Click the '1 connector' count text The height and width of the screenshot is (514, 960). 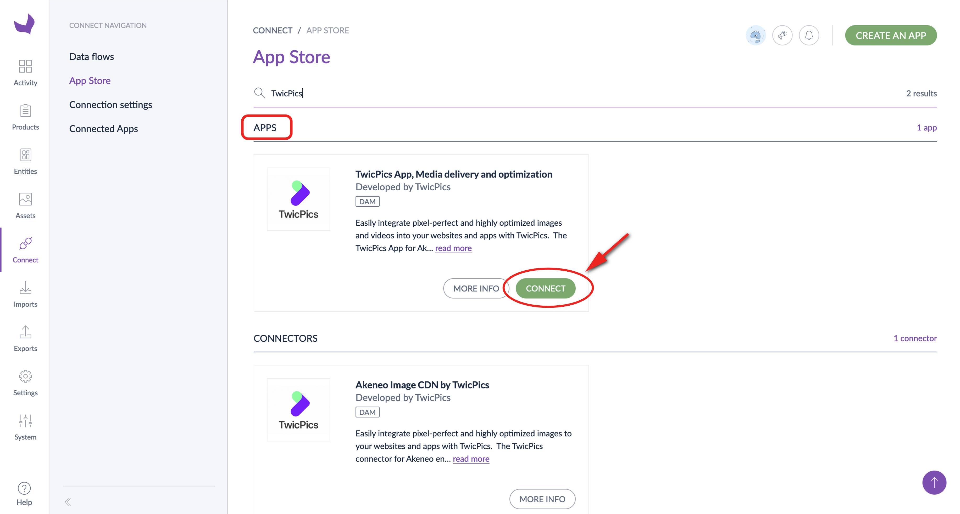915,338
